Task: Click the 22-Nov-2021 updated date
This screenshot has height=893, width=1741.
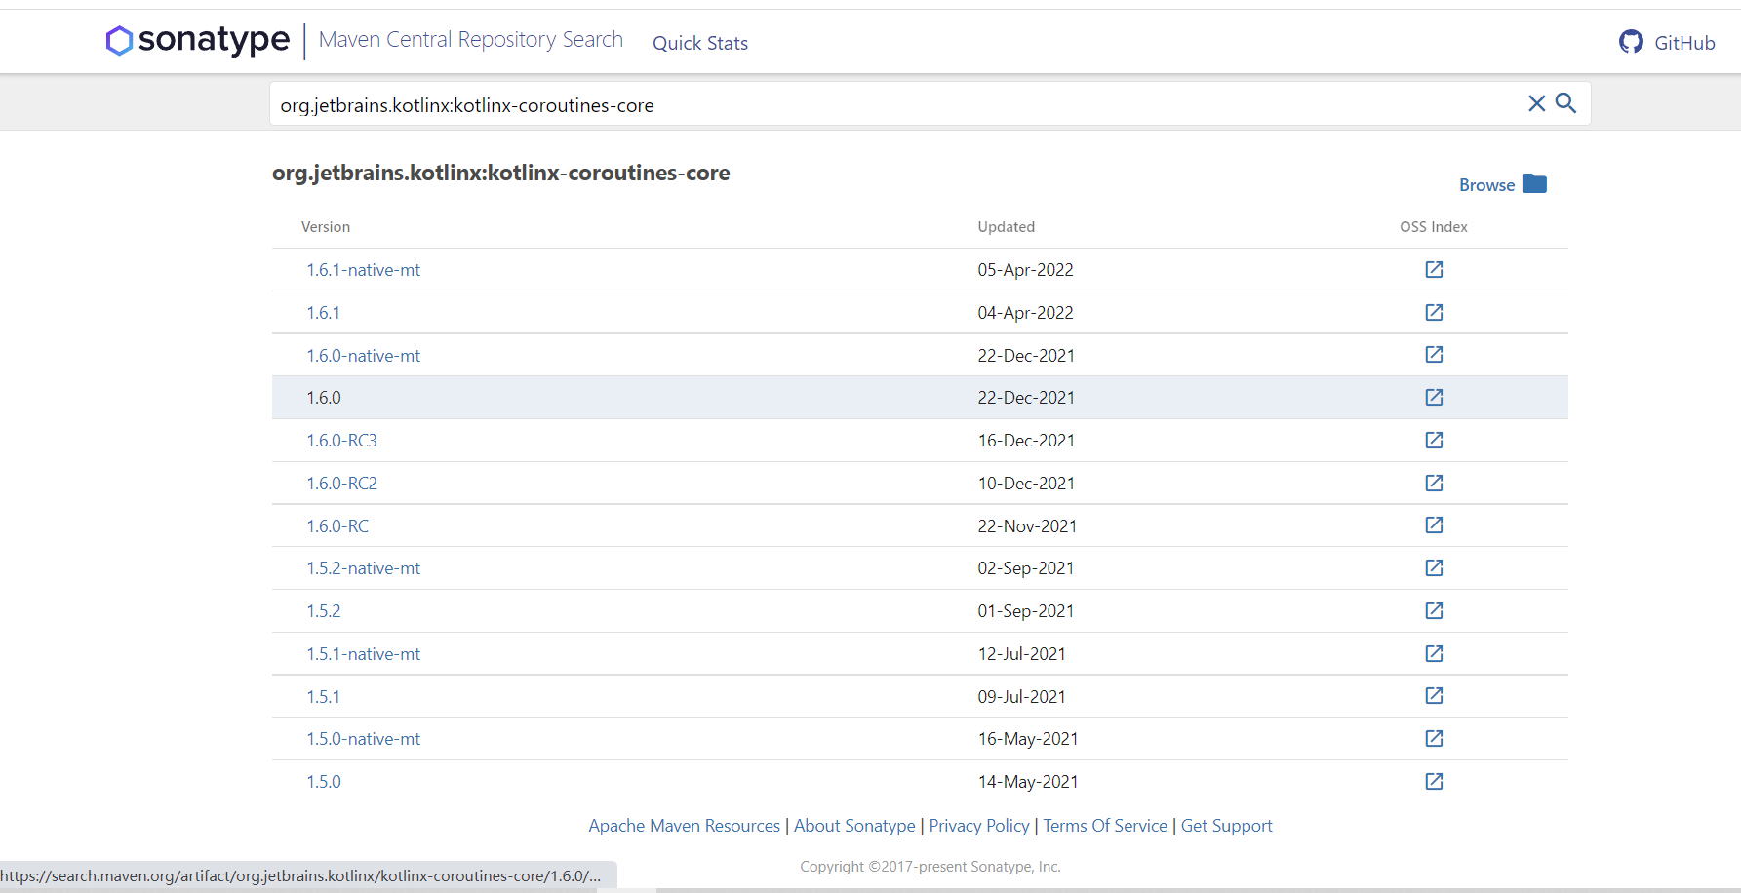Action: [1027, 526]
